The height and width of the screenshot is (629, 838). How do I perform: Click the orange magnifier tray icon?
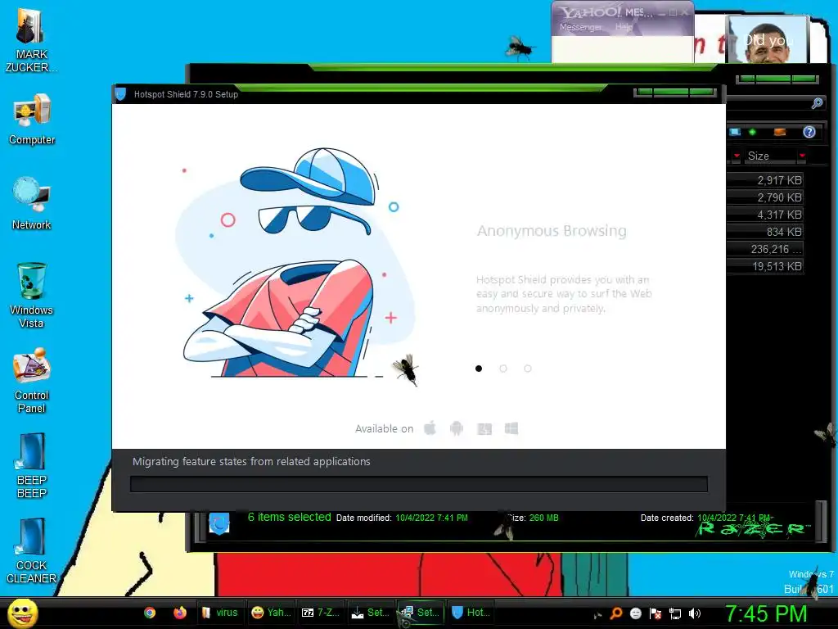click(x=616, y=613)
